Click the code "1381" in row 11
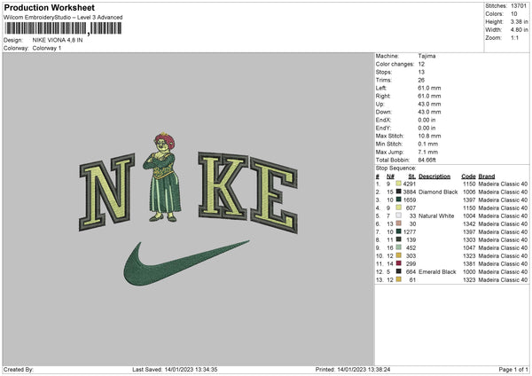Image resolution: width=532 pixels, height=376 pixels. pyautogui.click(x=469, y=263)
